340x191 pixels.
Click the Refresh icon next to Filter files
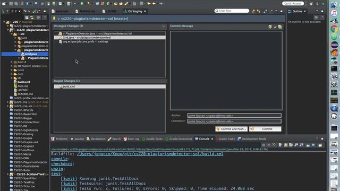[x=253, y=11]
